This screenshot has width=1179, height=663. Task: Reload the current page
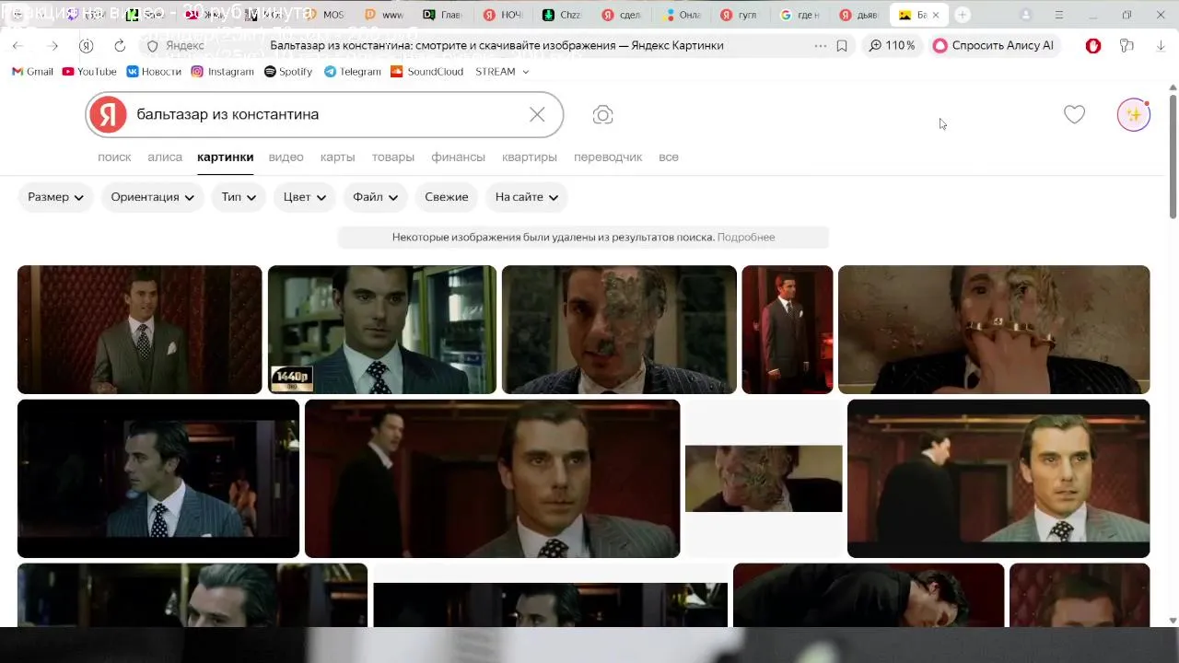coord(120,46)
